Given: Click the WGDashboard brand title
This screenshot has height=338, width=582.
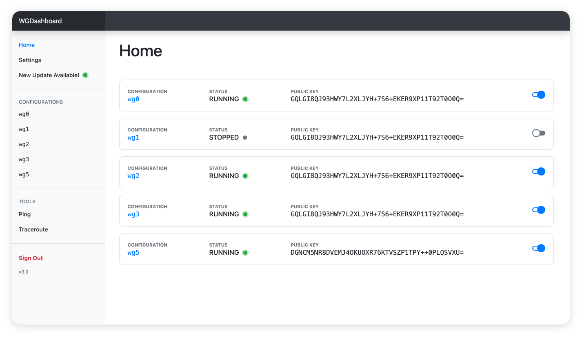Looking at the screenshot, I should tap(40, 21).
